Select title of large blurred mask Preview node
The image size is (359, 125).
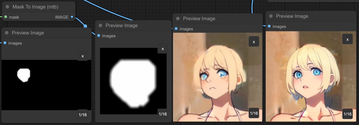[x=122, y=25]
